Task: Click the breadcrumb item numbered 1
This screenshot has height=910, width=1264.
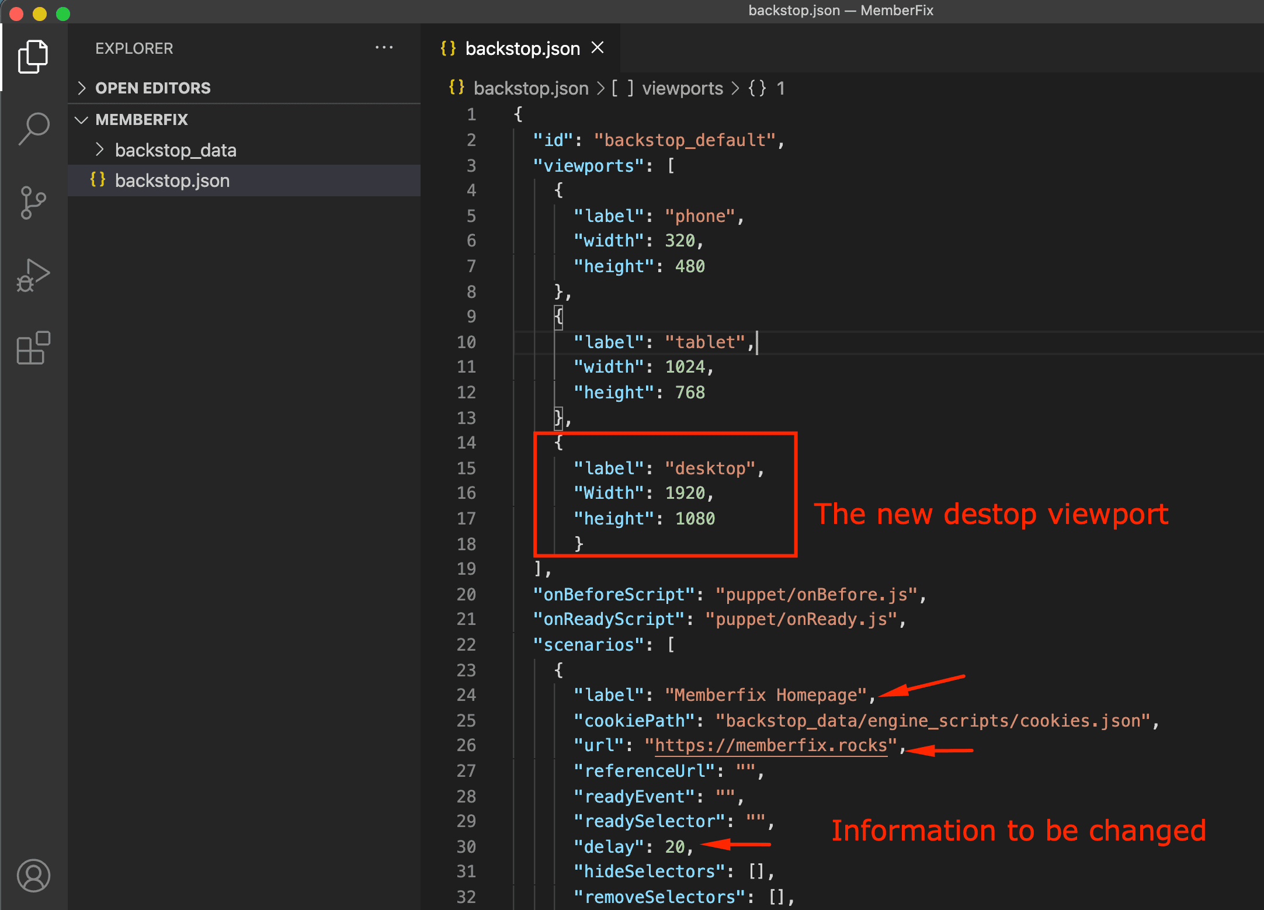Action: (780, 88)
